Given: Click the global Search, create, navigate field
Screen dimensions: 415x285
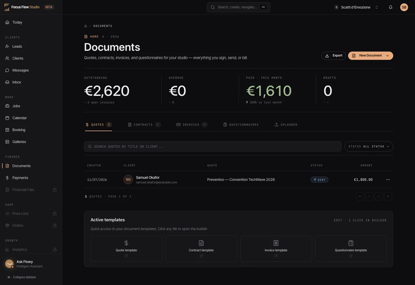Looking at the screenshot, I should 239,7.
